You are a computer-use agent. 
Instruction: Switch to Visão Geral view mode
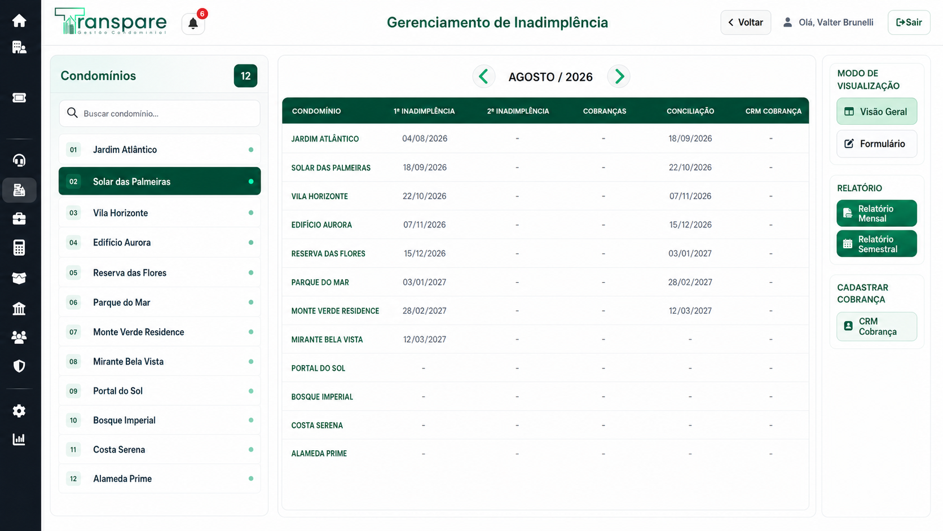click(x=876, y=112)
